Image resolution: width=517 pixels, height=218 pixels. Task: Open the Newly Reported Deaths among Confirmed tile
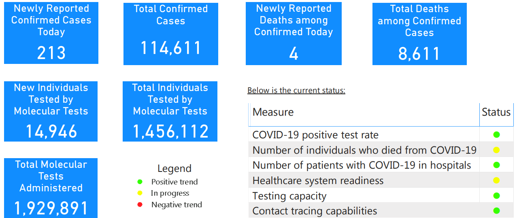point(294,34)
